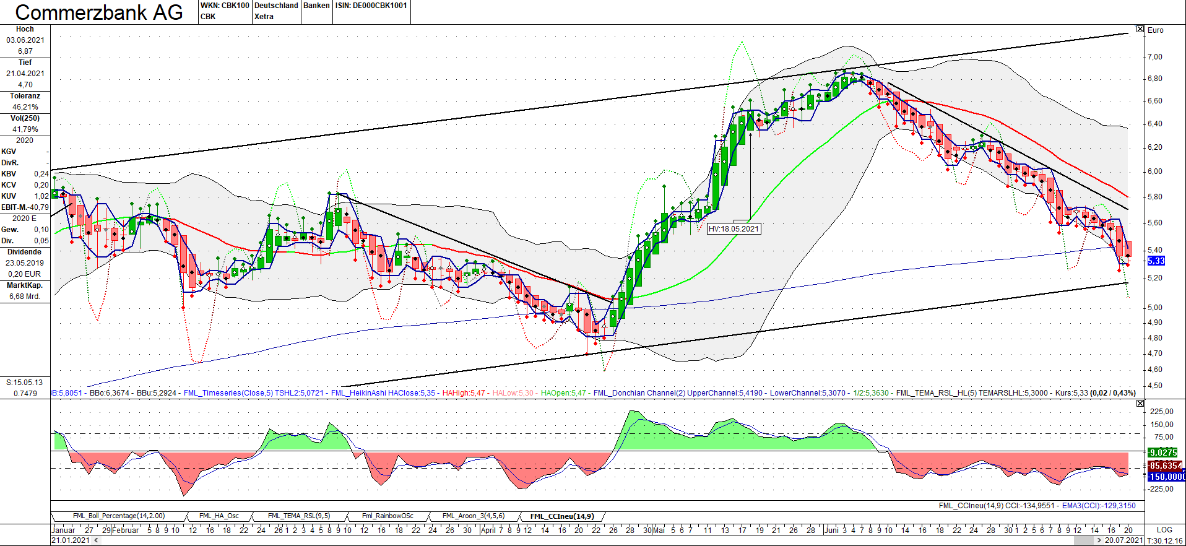Click the KCV 0,20 row

25,185
